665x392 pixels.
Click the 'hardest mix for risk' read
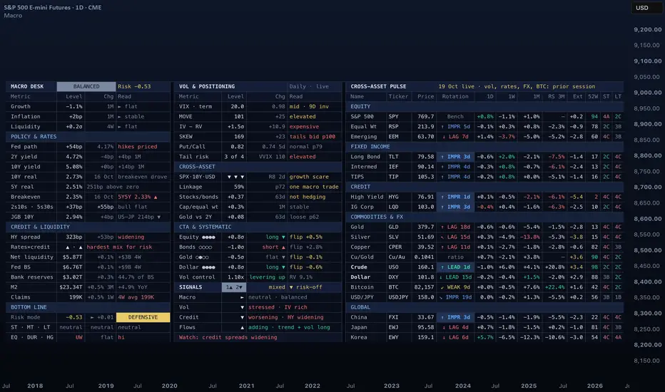[119, 247]
